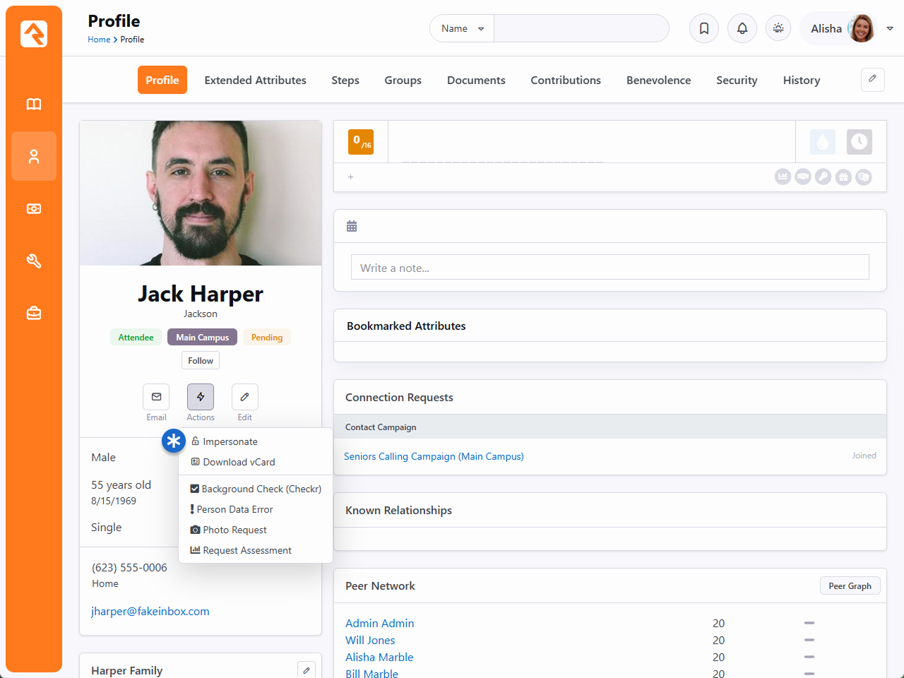Click the pencil Edit icon under profile

pyautogui.click(x=244, y=397)
